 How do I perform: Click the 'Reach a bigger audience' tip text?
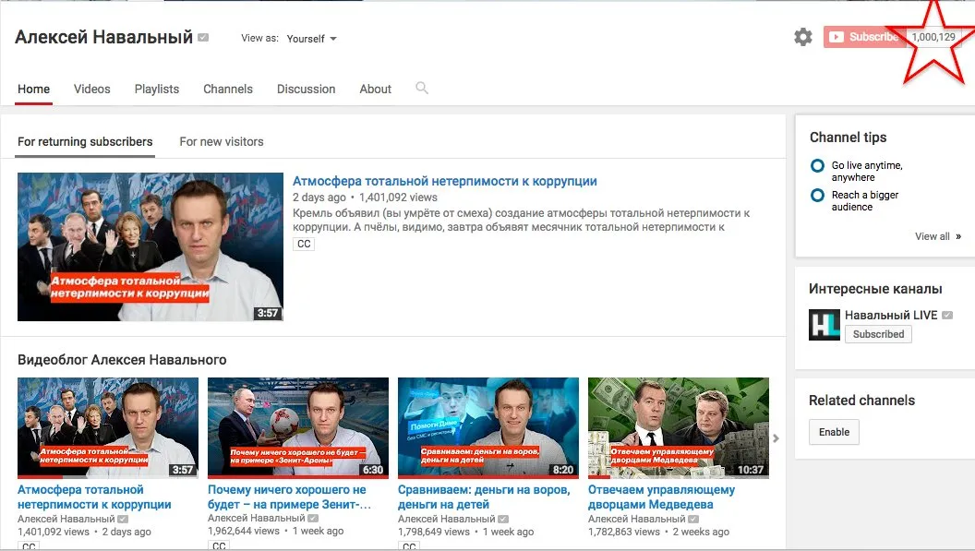865,201
